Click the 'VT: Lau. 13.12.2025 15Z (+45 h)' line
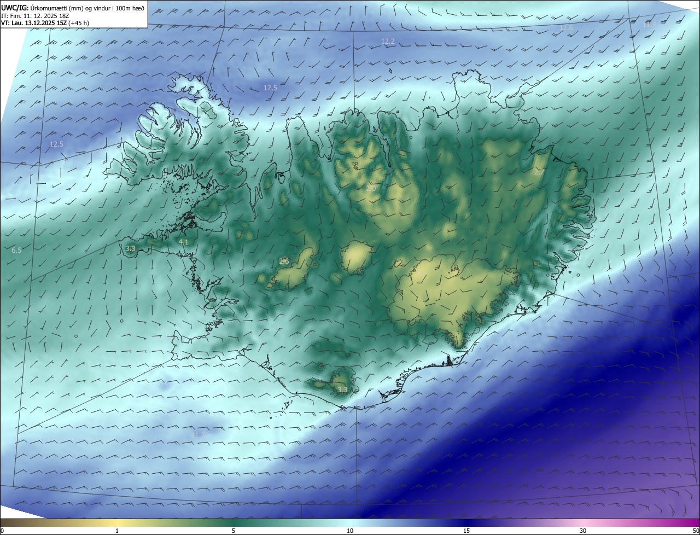Viewport: 700px width, 535px height. click(46, 24)
